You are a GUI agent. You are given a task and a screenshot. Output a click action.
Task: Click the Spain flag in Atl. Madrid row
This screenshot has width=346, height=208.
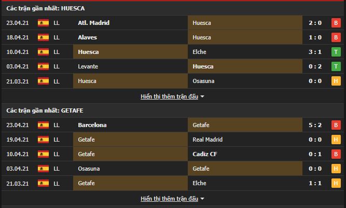tap(43, 23)
